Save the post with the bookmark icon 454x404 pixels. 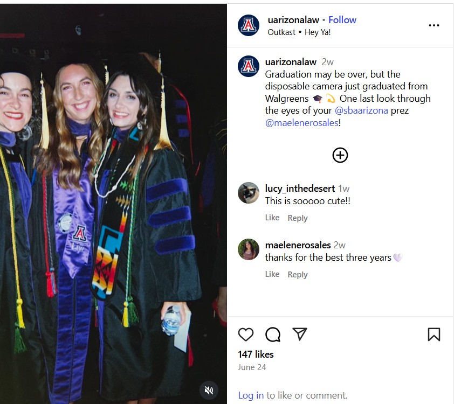pyautogui.click(x=434, y=335)
